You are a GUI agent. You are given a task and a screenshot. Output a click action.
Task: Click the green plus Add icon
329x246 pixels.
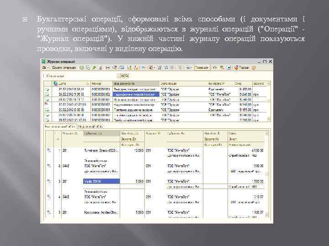click(82, 68)
